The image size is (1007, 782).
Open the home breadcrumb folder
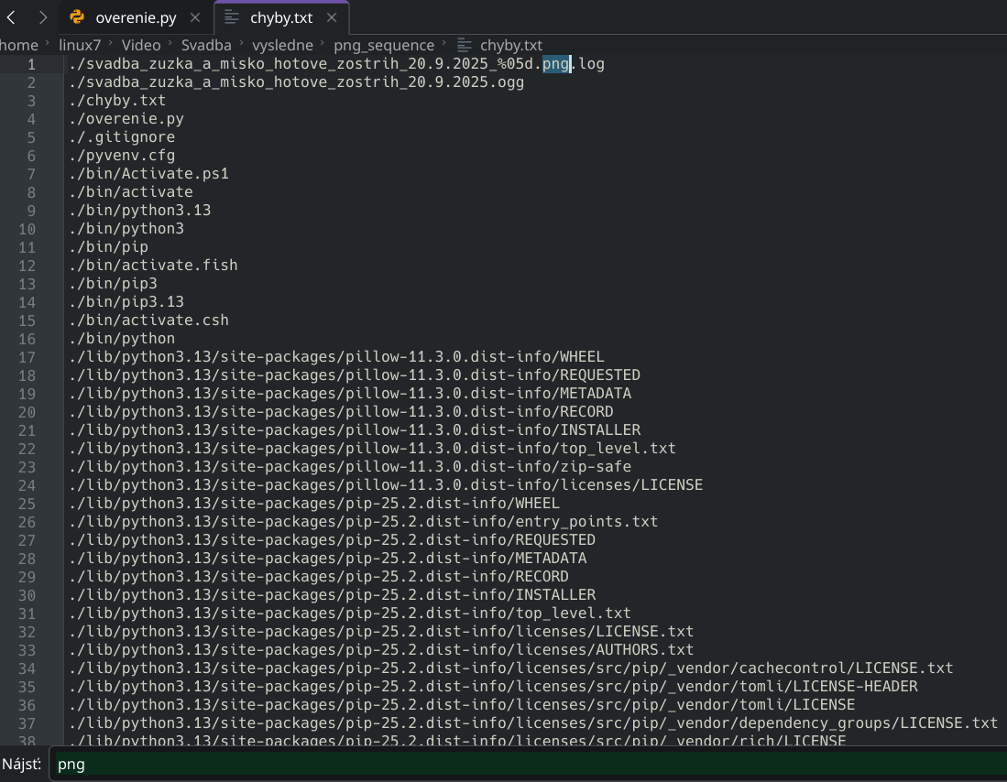(x=19, y=45)
